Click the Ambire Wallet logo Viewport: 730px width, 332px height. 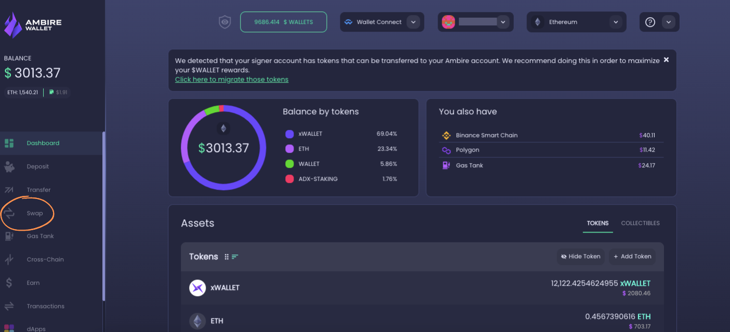[x=33, y=24]
